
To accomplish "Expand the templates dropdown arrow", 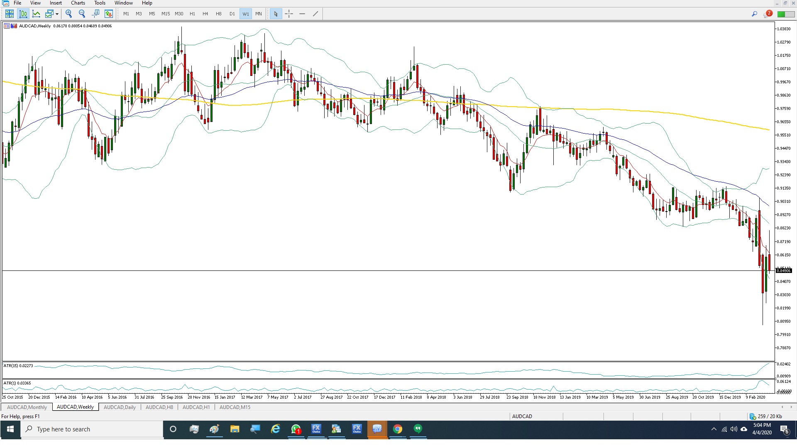I will pos(57,14).
